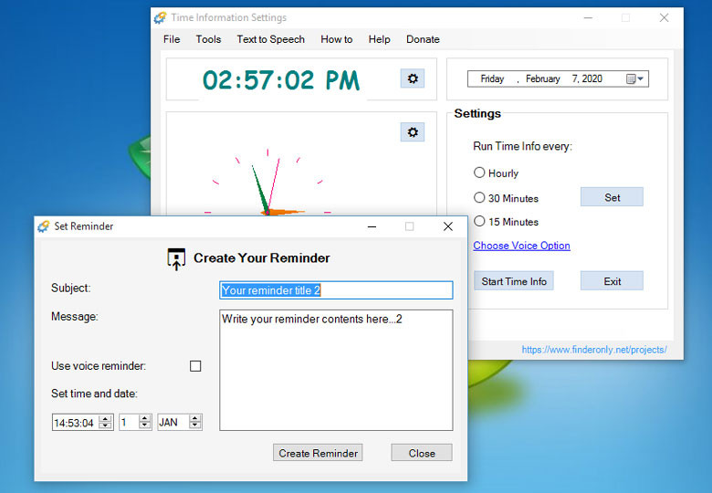Image resolution: width=712 pixels, height=493 pixels.
Task: Increase time with the time spinner up arrow
Action: (105, 418)
